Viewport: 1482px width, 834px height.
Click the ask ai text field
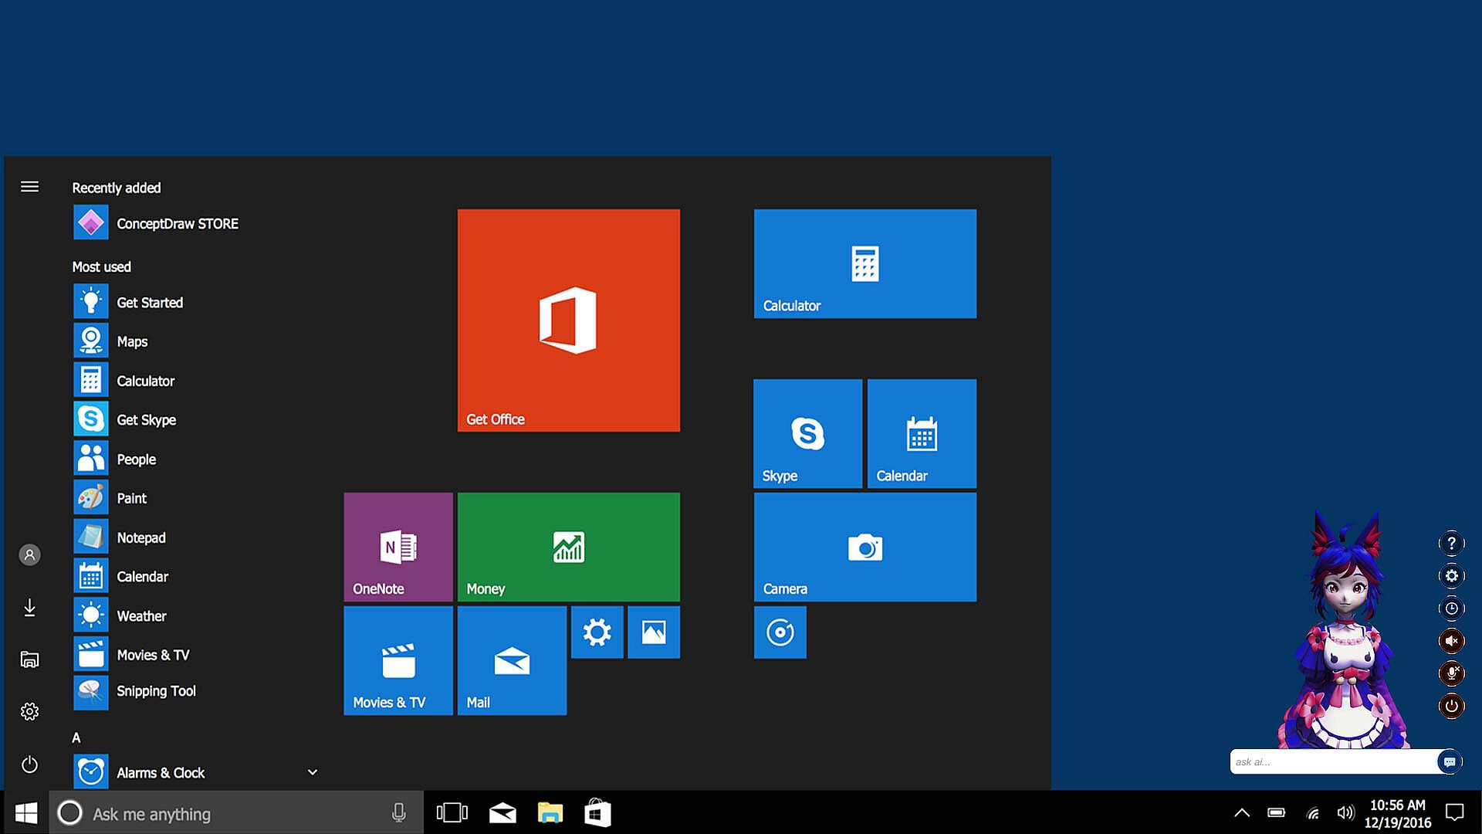tap(1332, 761)
